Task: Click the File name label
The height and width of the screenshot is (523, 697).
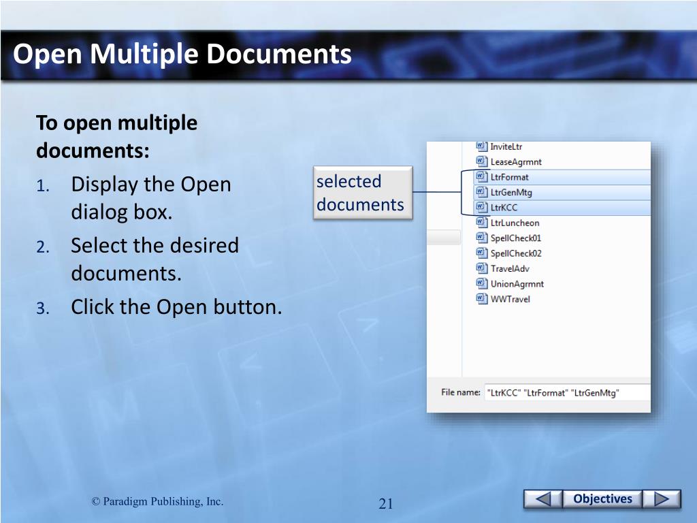Action: [461, 392]
